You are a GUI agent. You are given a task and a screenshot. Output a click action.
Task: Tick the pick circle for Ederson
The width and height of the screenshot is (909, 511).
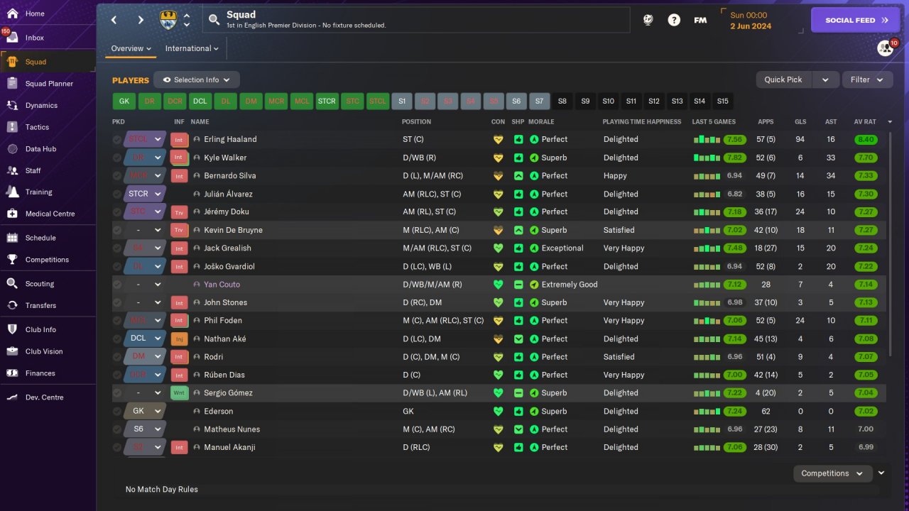tap(117, 411)
